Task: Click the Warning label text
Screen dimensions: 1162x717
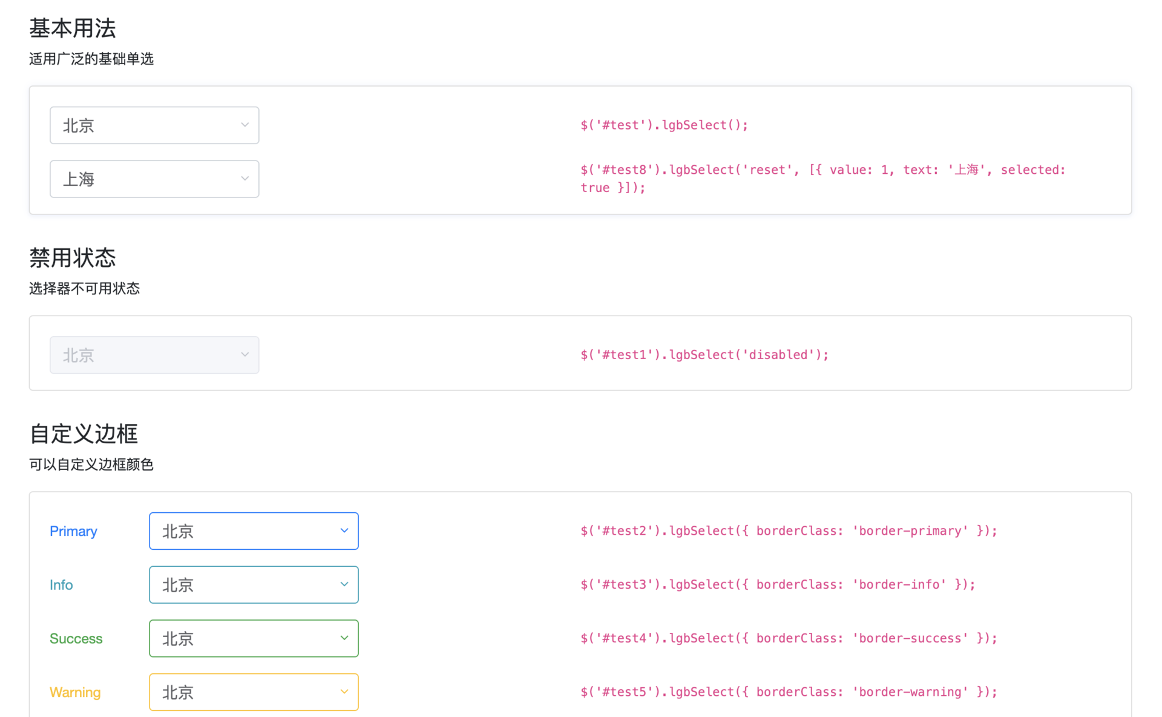Action: point(75,692)
